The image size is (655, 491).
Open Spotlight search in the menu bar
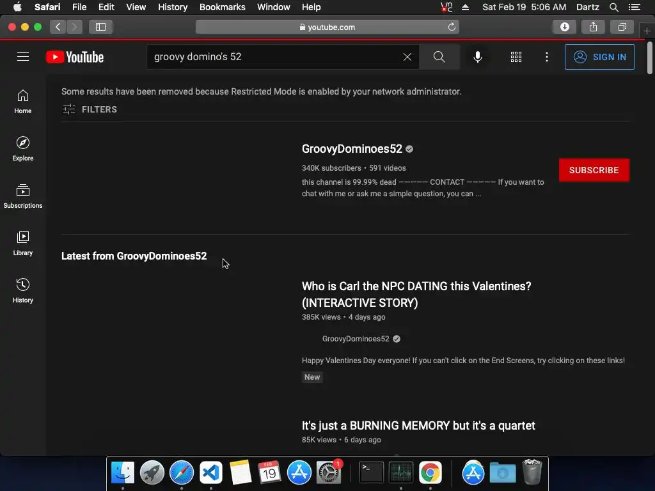click(x=613, y=7)
